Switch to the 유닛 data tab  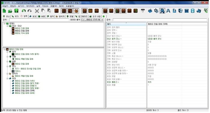point(6,16)
